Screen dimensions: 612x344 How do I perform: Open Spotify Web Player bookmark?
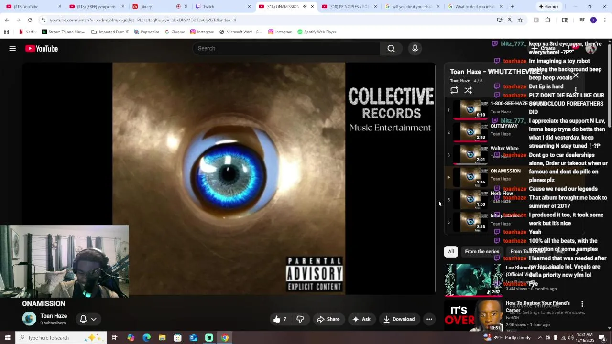(x=317, y=32)
